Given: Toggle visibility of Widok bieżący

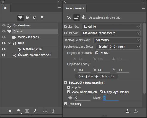Looking at the screenshot, I should pyautogui.click(x=4, y=37).
